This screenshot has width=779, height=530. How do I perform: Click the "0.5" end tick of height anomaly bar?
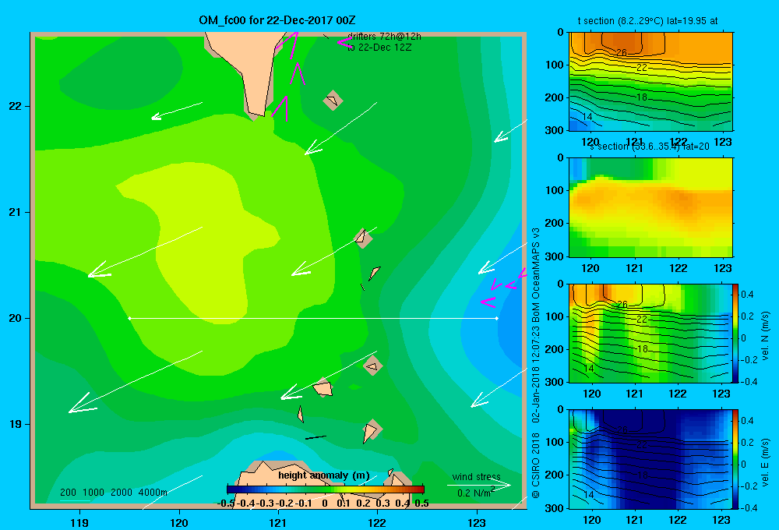tap(421, 503)
